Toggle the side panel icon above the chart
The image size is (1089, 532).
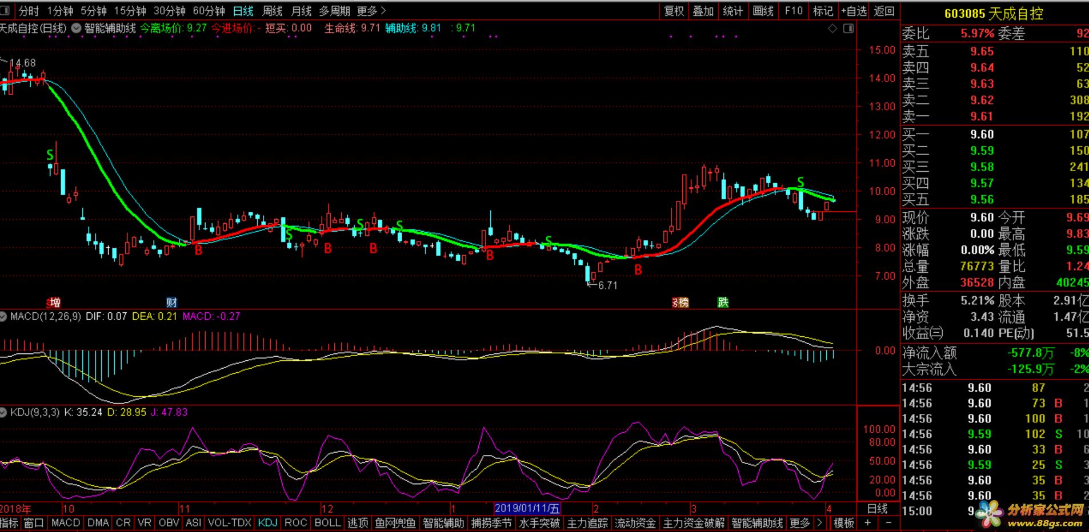[848, 28]
